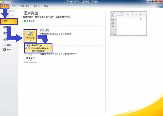Click the Outlook application icon in title bar

point(1,2)
